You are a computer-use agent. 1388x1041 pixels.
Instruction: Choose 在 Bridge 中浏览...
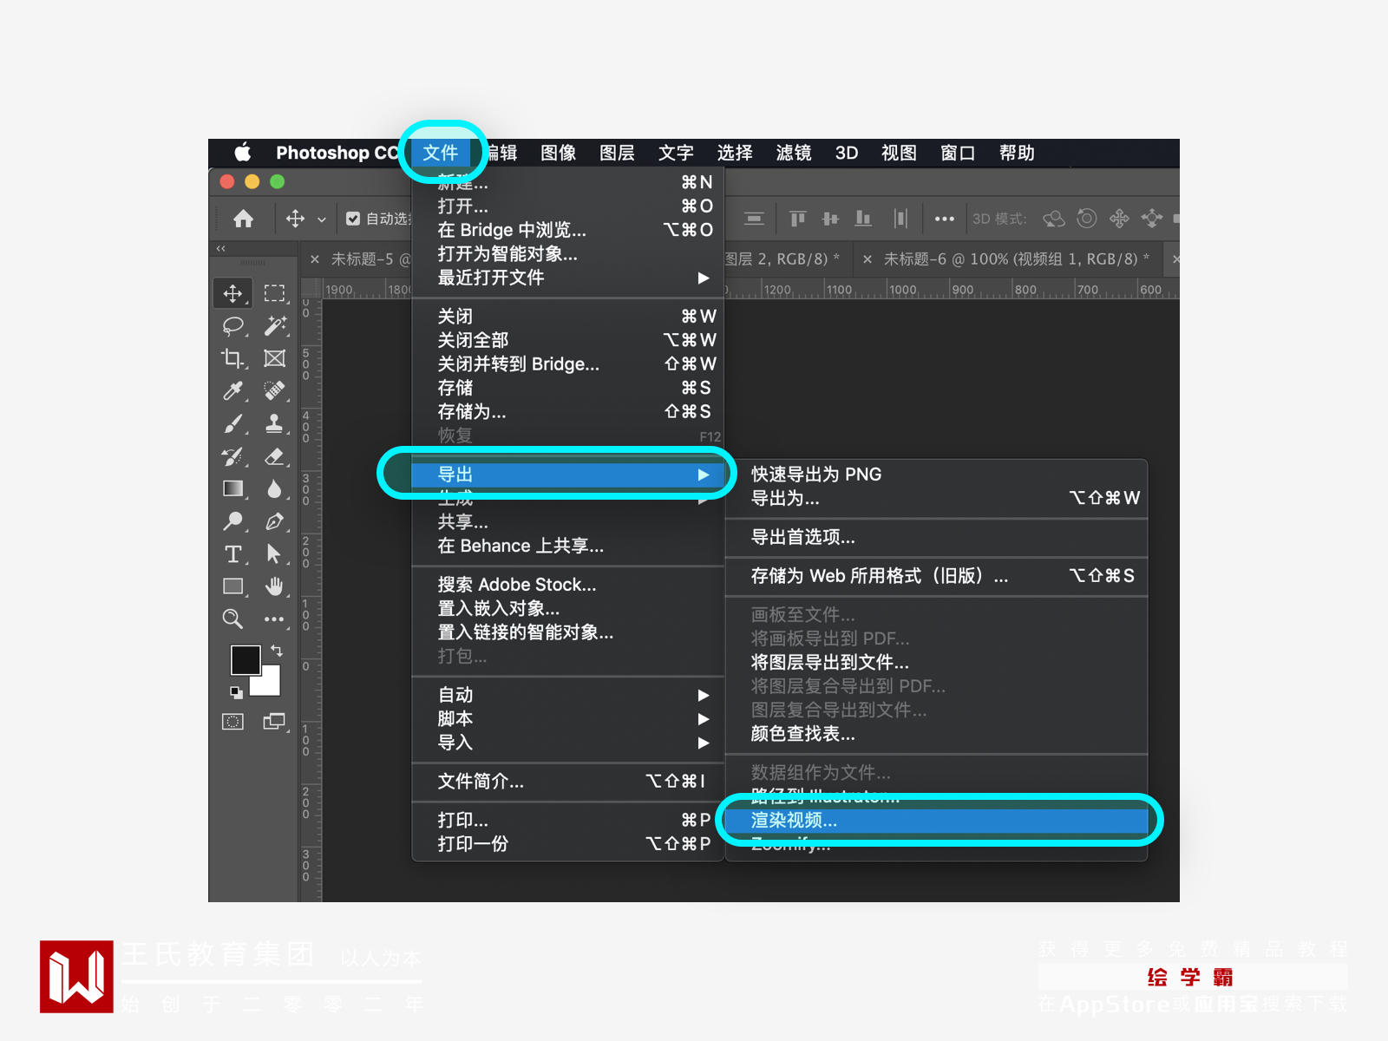[567, 230]
